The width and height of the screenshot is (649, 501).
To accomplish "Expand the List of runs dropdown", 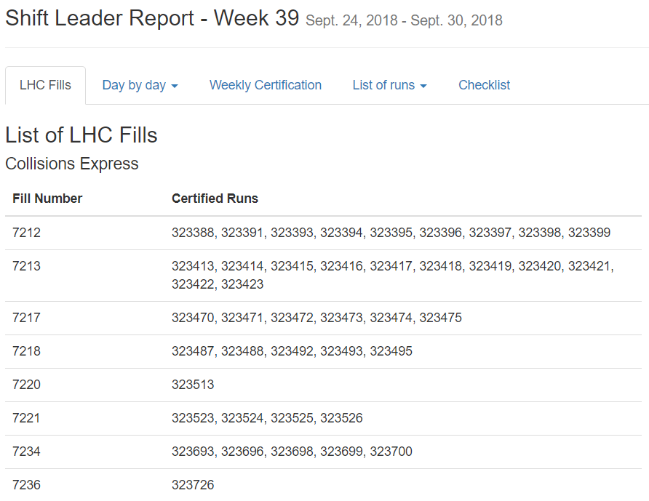I will point(389,85).
